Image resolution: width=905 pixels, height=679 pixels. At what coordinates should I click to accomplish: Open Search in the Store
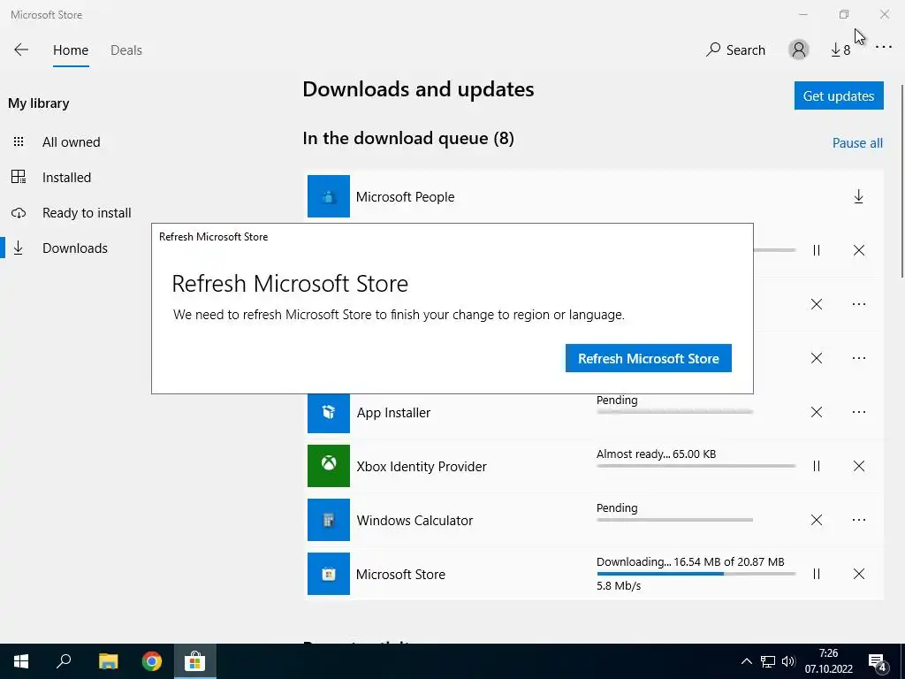[x=735, y=50]
